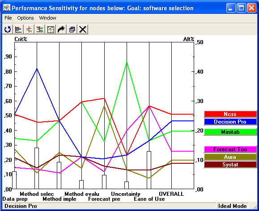Screen dimensions: 259x211
Task: Click the Alt% axis heading
Action: [x=189, y=39]
